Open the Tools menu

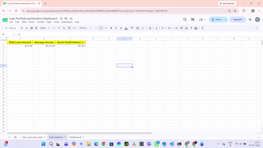coord(56,22)
